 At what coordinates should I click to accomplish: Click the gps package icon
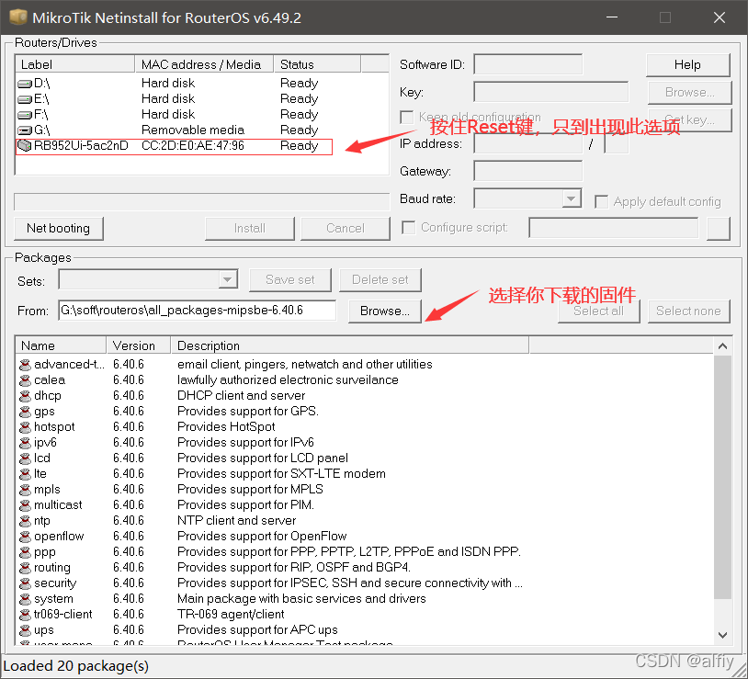click(x=25, y=412)
